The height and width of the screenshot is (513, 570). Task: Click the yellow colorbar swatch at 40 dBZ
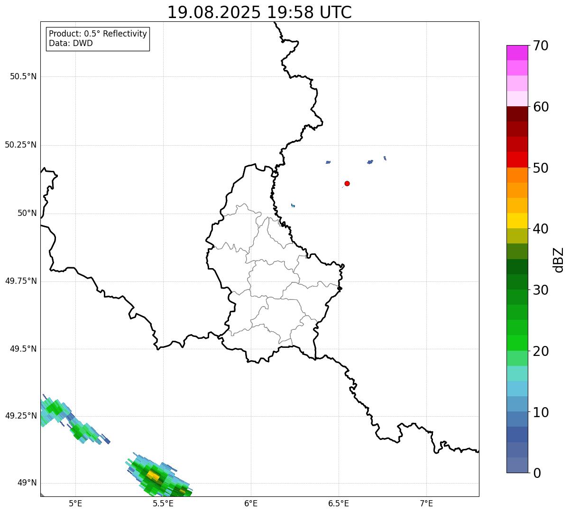click(517, 221)
